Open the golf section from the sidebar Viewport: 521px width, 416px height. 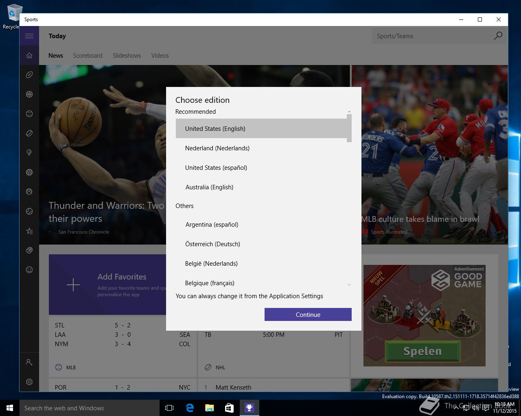coord(29,153)
